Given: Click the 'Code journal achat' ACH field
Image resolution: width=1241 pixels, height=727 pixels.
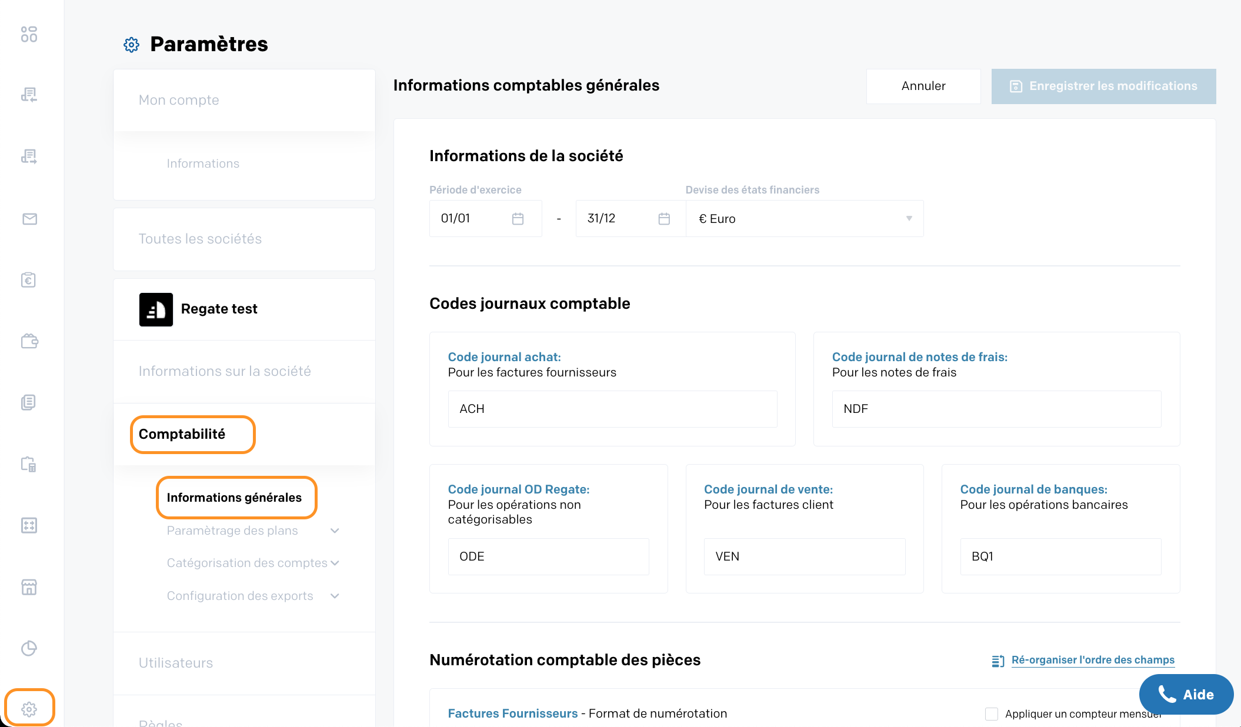Looking at the screenshot, I should tap(612, 409).
